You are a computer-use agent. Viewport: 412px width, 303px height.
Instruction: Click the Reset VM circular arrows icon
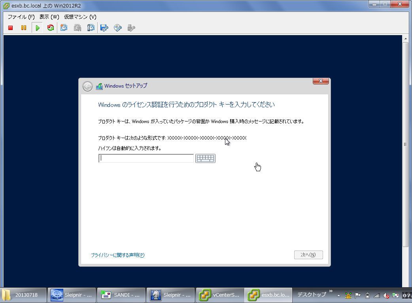pos(51,28)
